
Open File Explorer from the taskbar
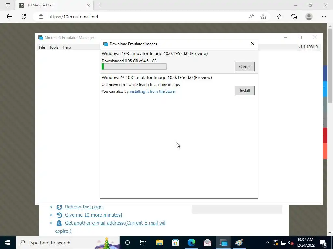159,243
